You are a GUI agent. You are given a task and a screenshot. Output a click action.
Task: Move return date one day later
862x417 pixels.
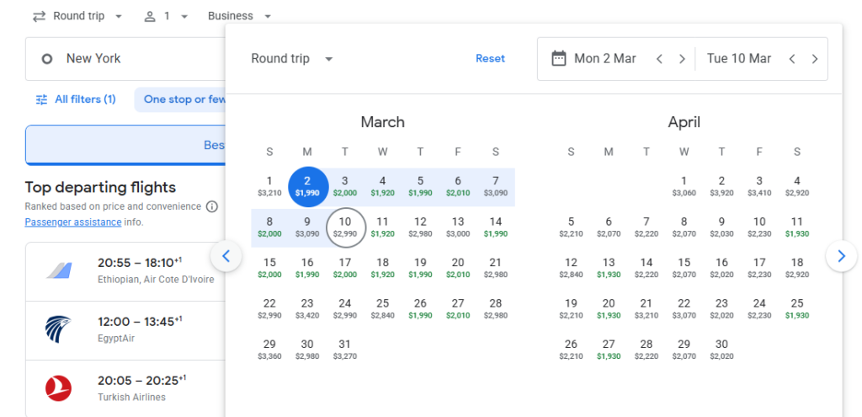[x=815, y=59]
